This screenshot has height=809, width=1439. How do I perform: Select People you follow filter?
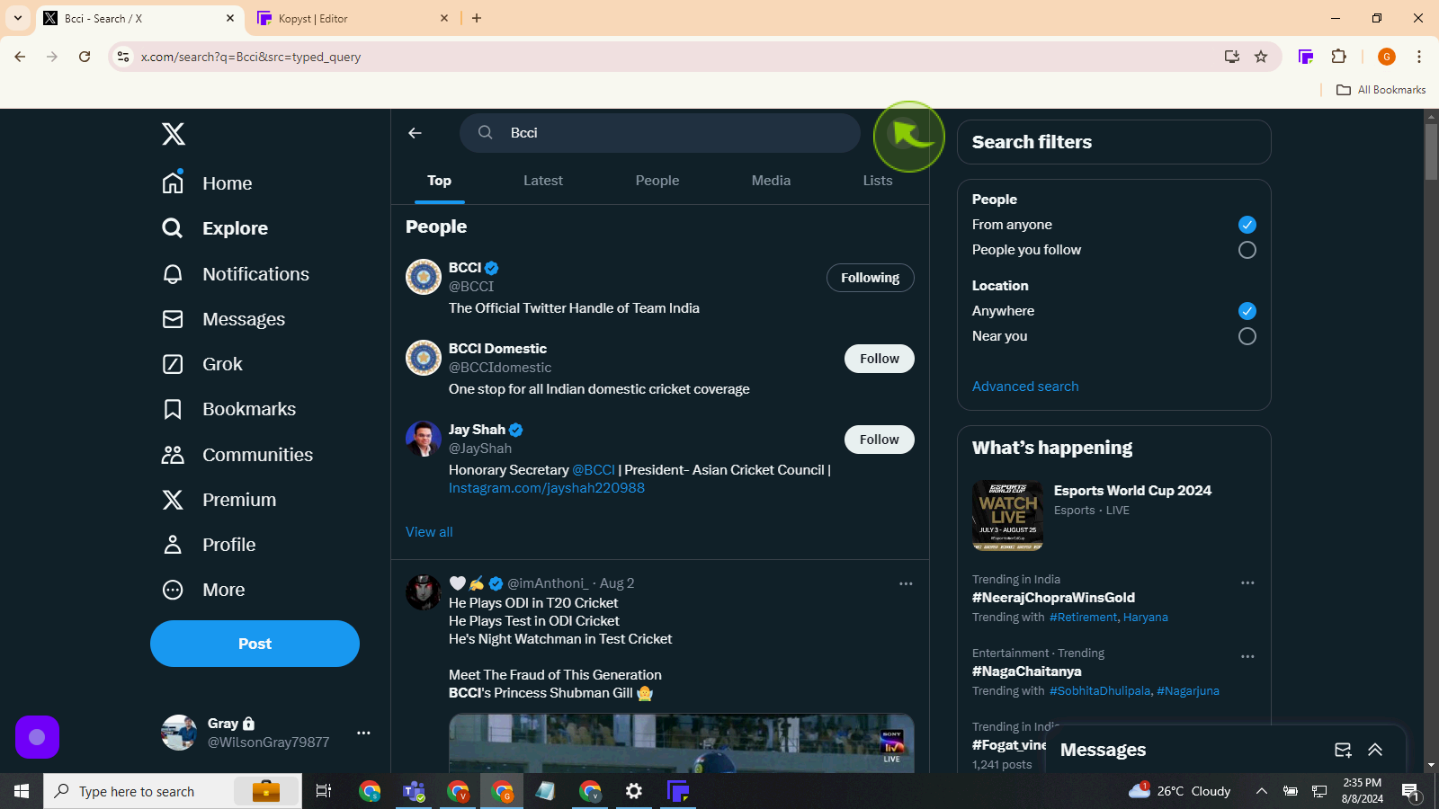tap(1247, 250)
